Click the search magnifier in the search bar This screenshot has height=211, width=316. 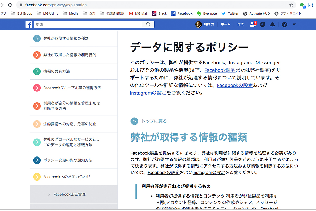pyautogui.click(x=148, y=24)
